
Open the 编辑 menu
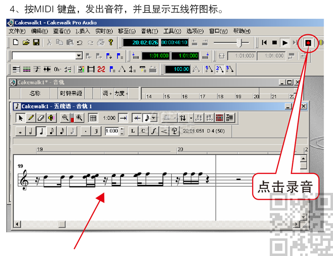point(40,31)
